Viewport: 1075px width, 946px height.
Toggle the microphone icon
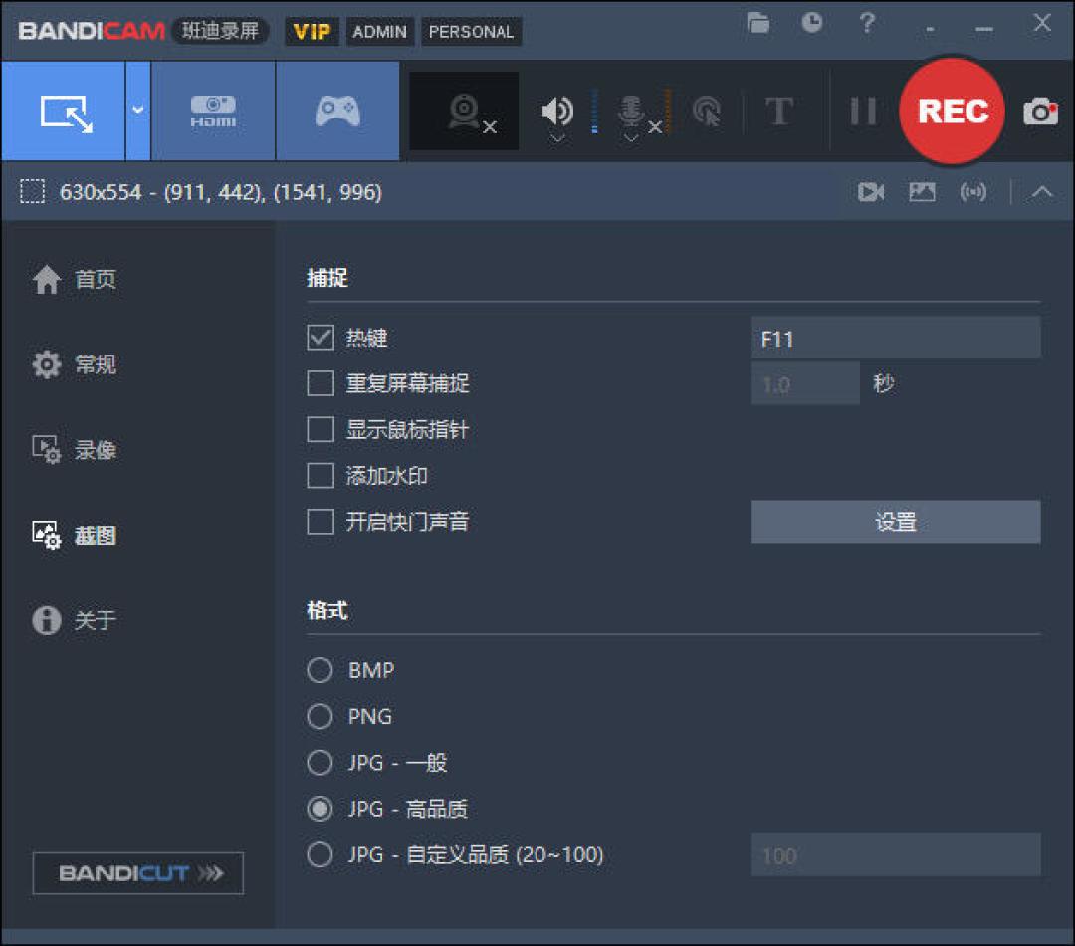(x=631, y=110)
